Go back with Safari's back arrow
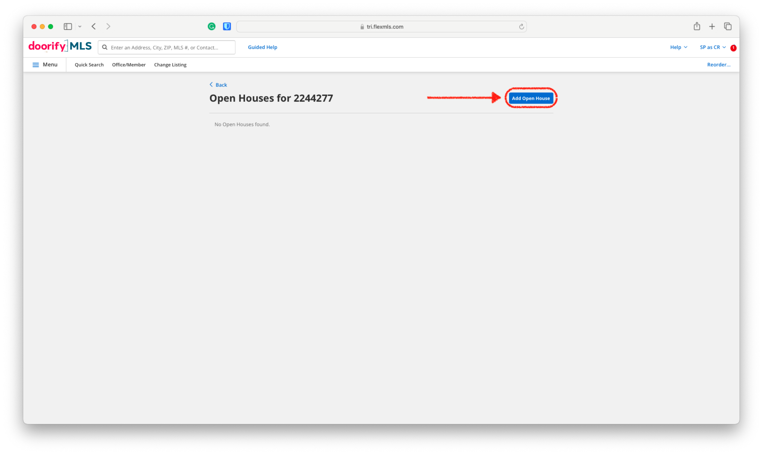Image resolution: width=763 pixels, height=455 pixels. pos(94,27)
